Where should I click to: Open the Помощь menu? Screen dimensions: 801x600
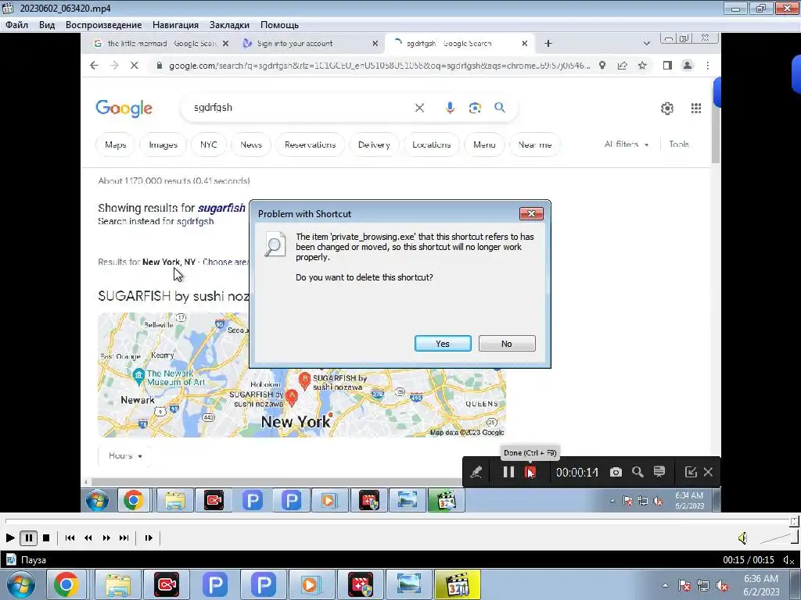click(x=279, y=25)
